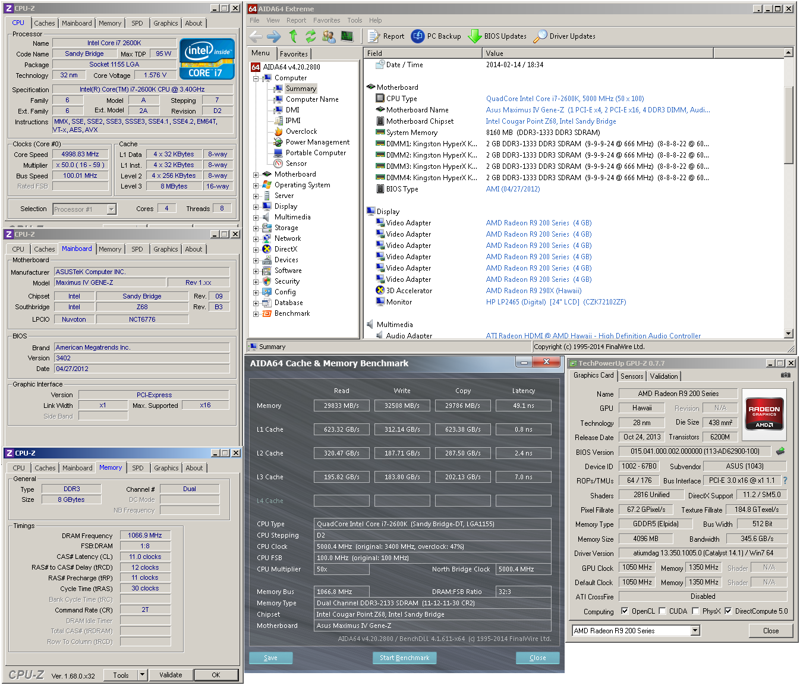This screenshot has height=685, width=800.
Task: Expand the Benchmark node in AIDA64 tree
Action: 256,314
